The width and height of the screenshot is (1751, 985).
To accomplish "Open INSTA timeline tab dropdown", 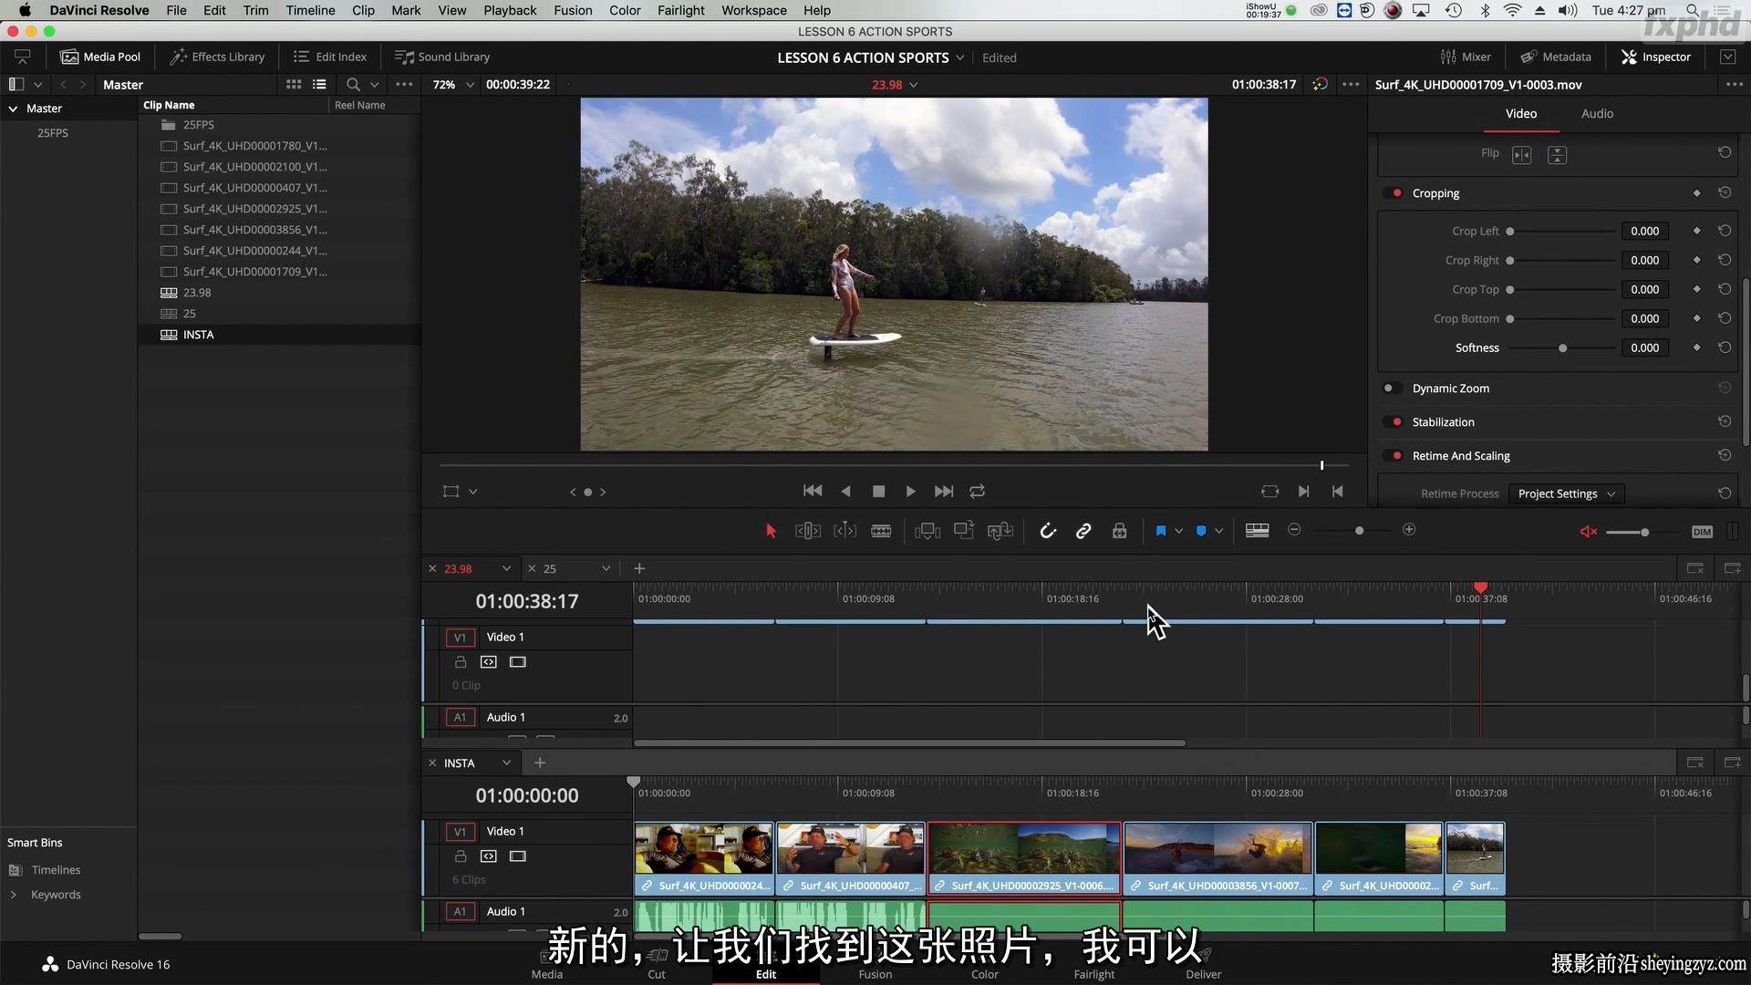I will pyautogui.click(x=505, y=762).
